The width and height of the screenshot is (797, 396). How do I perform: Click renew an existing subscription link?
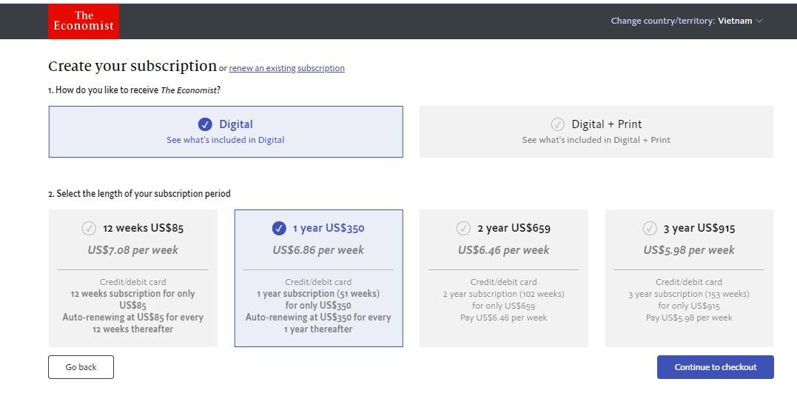(x=286, y=68)
